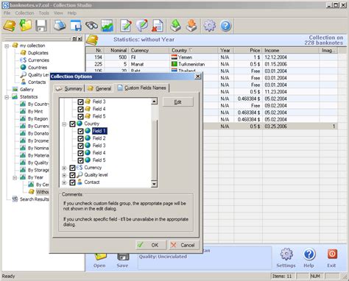Uncheck the Country group checkbox
Screen dimensions: 349x281
(x=72, y=124)
